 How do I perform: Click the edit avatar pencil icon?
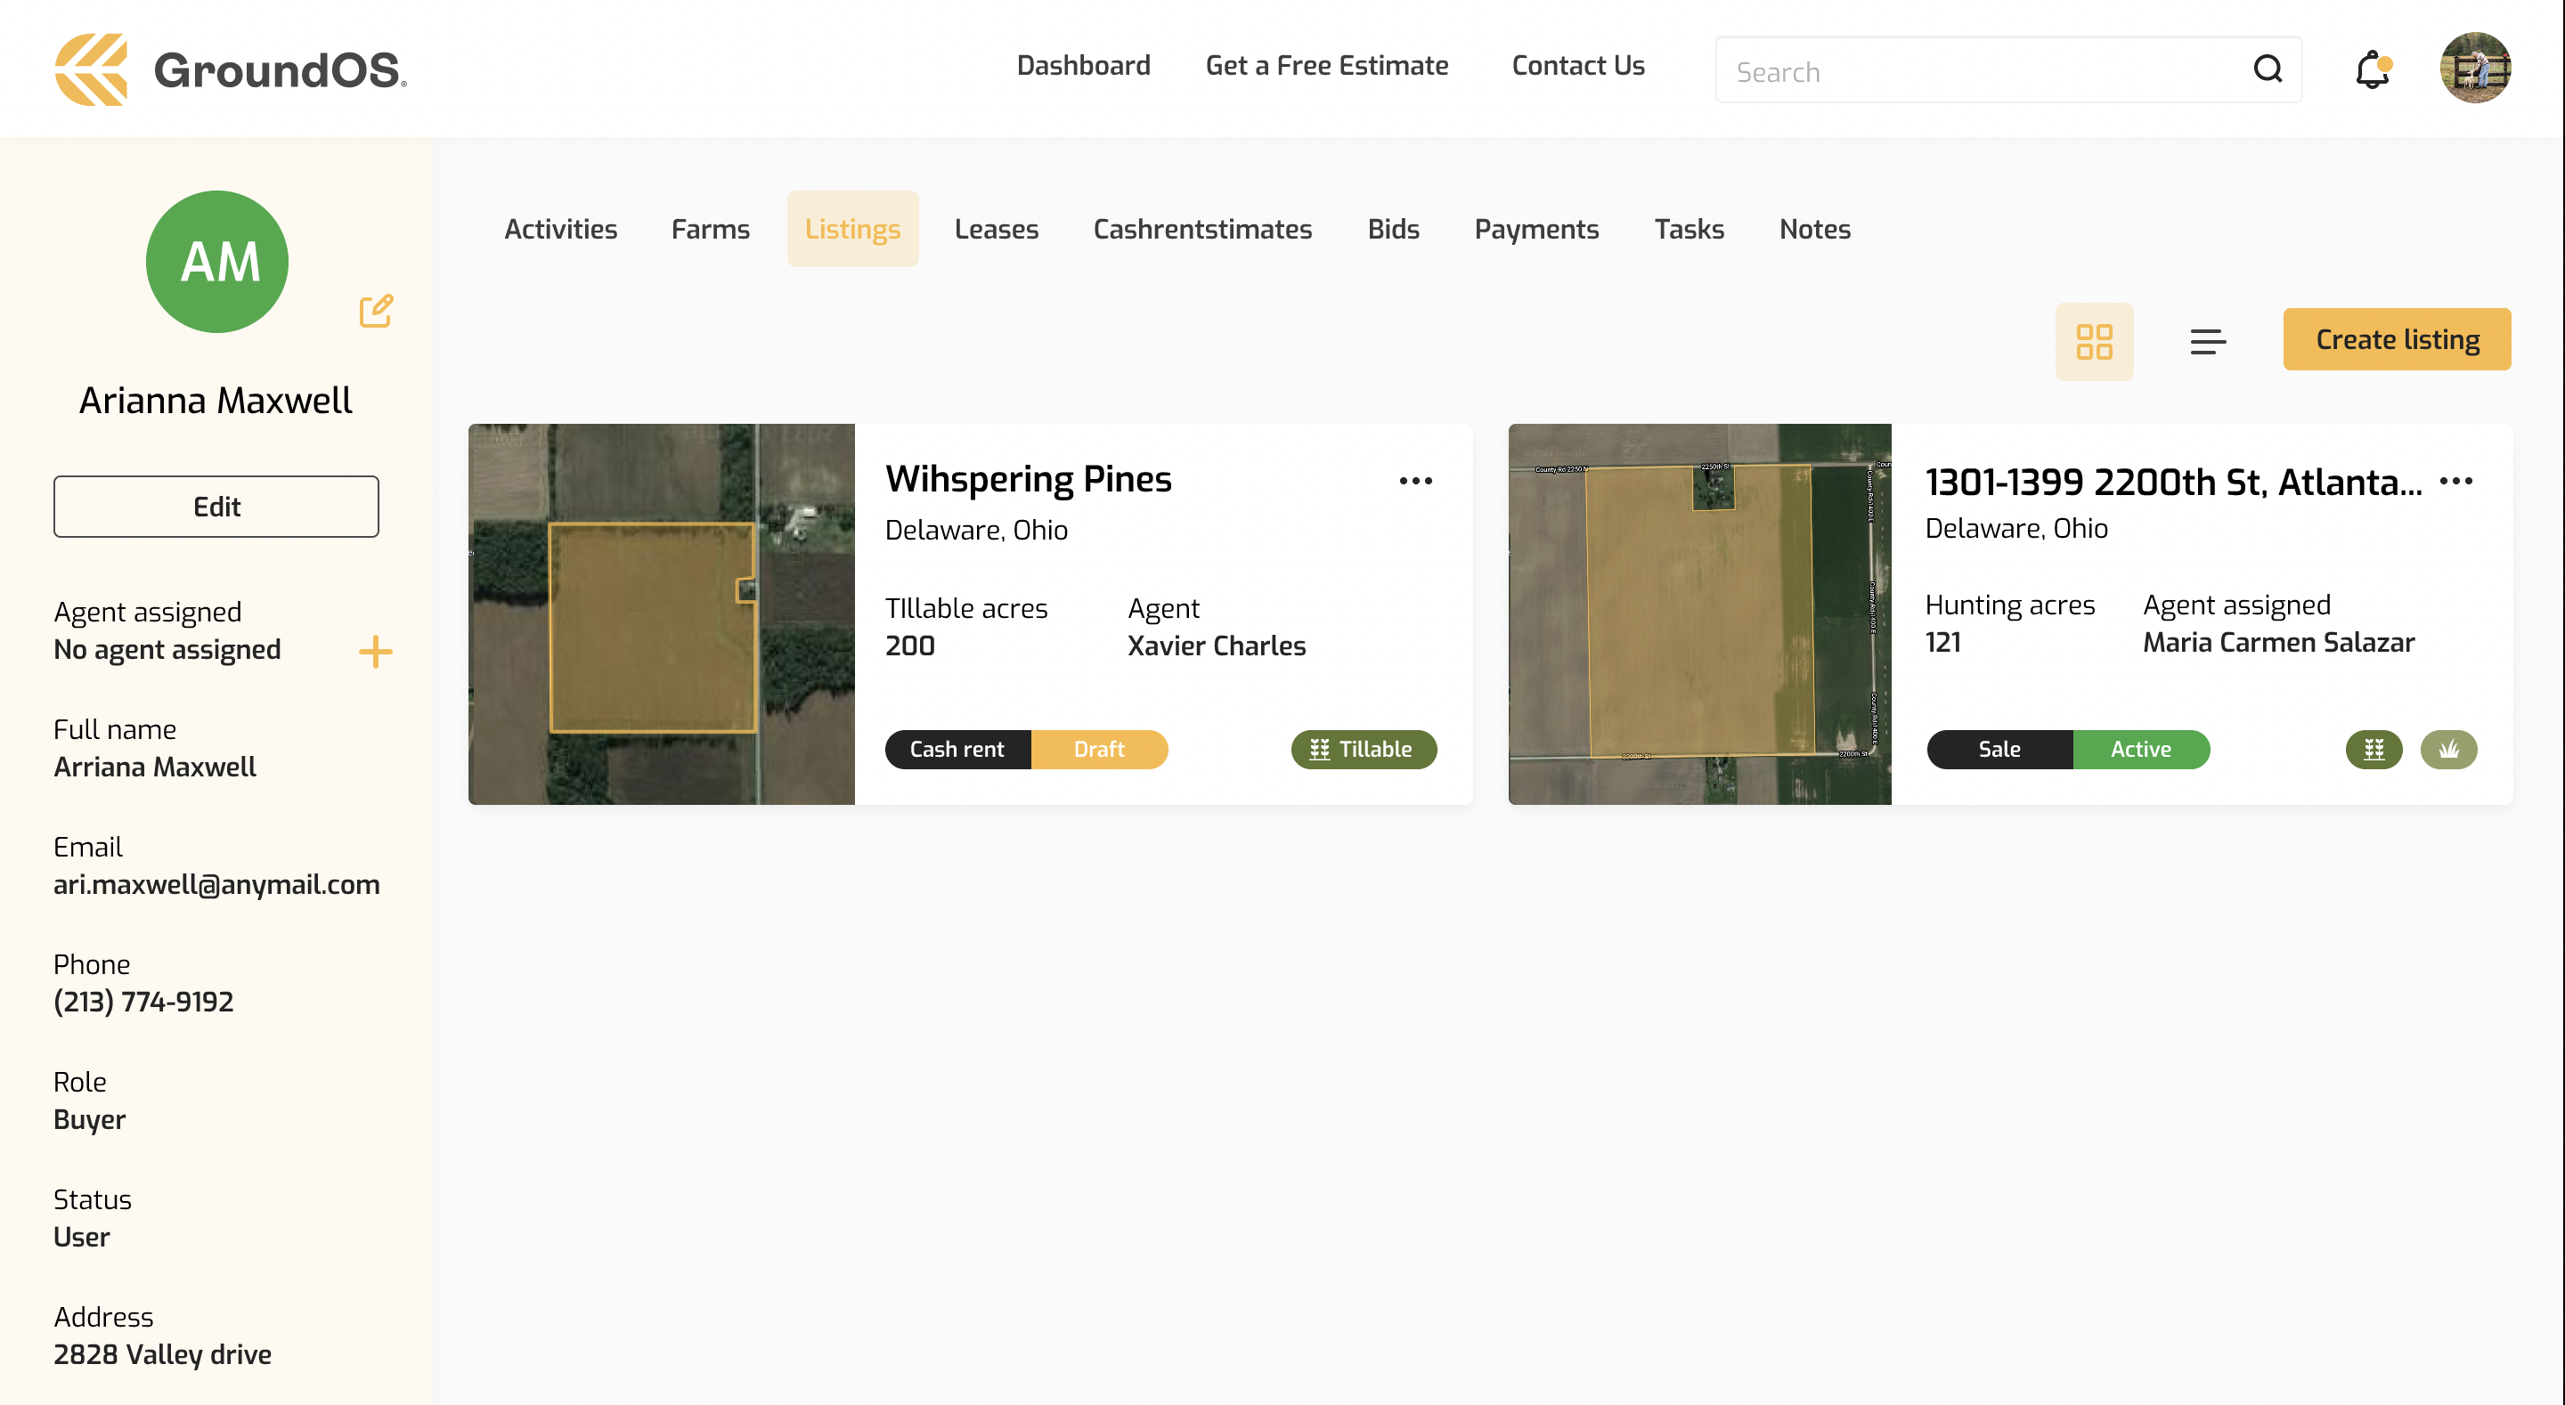375,311
